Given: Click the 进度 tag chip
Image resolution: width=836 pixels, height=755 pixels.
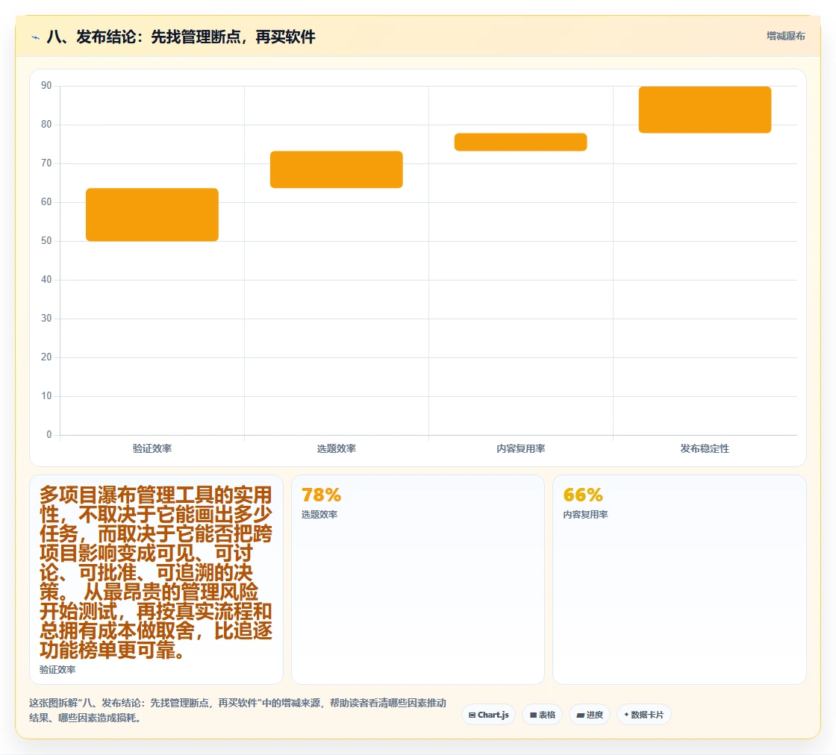Looking at the screenshot, I should [x=590, y=715].
